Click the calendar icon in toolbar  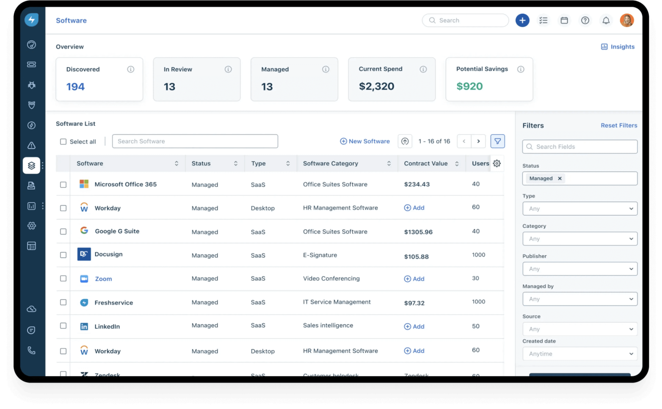pos(564,20)
